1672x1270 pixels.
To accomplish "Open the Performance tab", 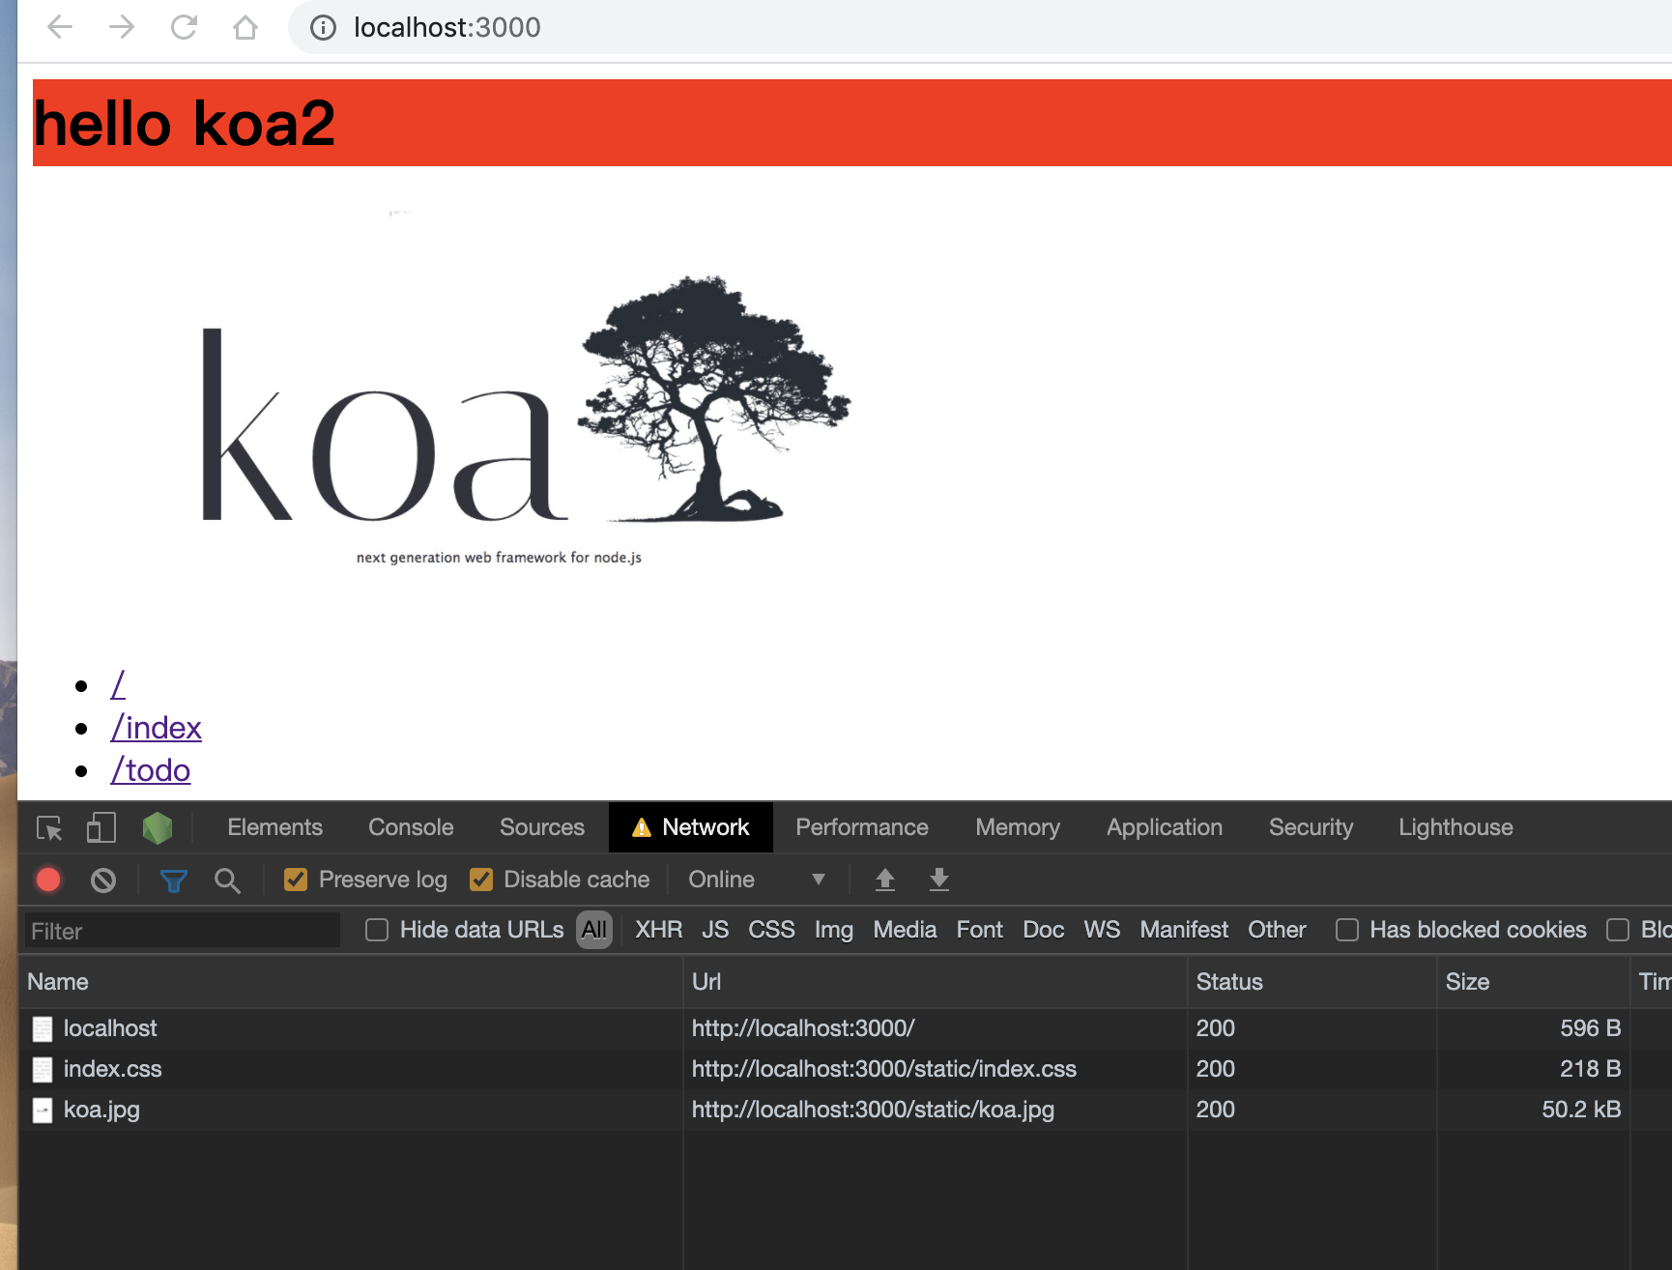I will click(862, 827).
